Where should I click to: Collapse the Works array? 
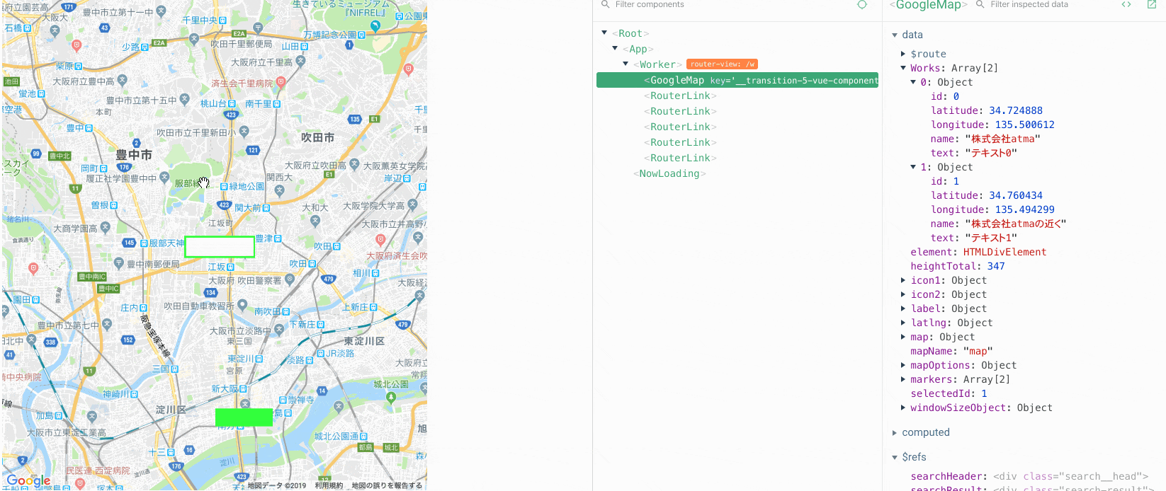[x=903, y=68]
